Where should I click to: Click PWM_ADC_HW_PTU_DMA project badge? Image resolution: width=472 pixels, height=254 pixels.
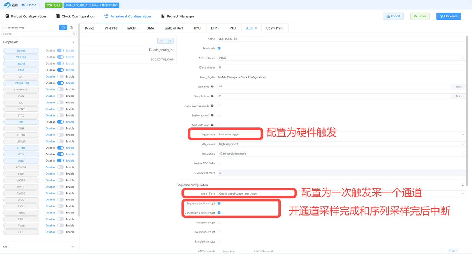tap(91, 5)
